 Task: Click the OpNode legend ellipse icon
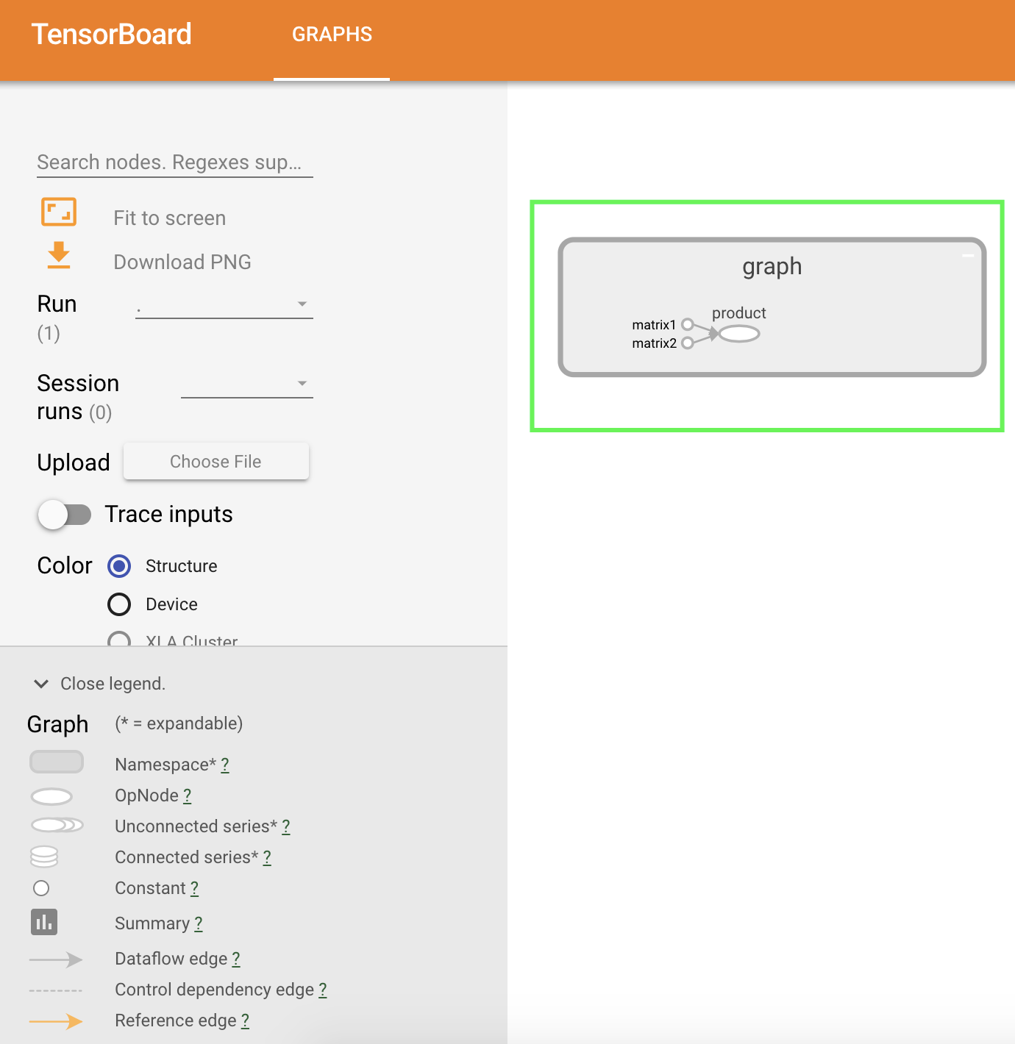pyautogui.click(x=51, y=796)
